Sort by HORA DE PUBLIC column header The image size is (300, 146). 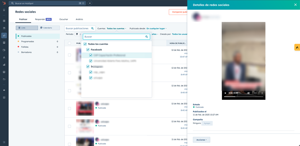(178, 43)
